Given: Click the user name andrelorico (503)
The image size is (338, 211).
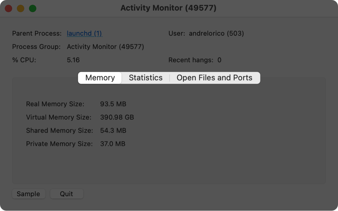Looking at the screenshot, I should pos(216,33).
